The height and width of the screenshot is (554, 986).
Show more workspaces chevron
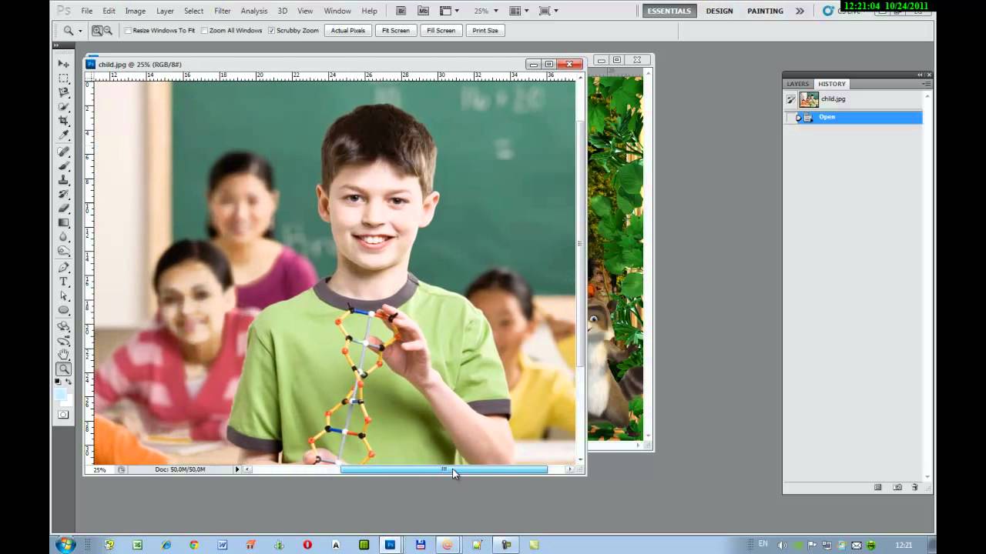800,11
